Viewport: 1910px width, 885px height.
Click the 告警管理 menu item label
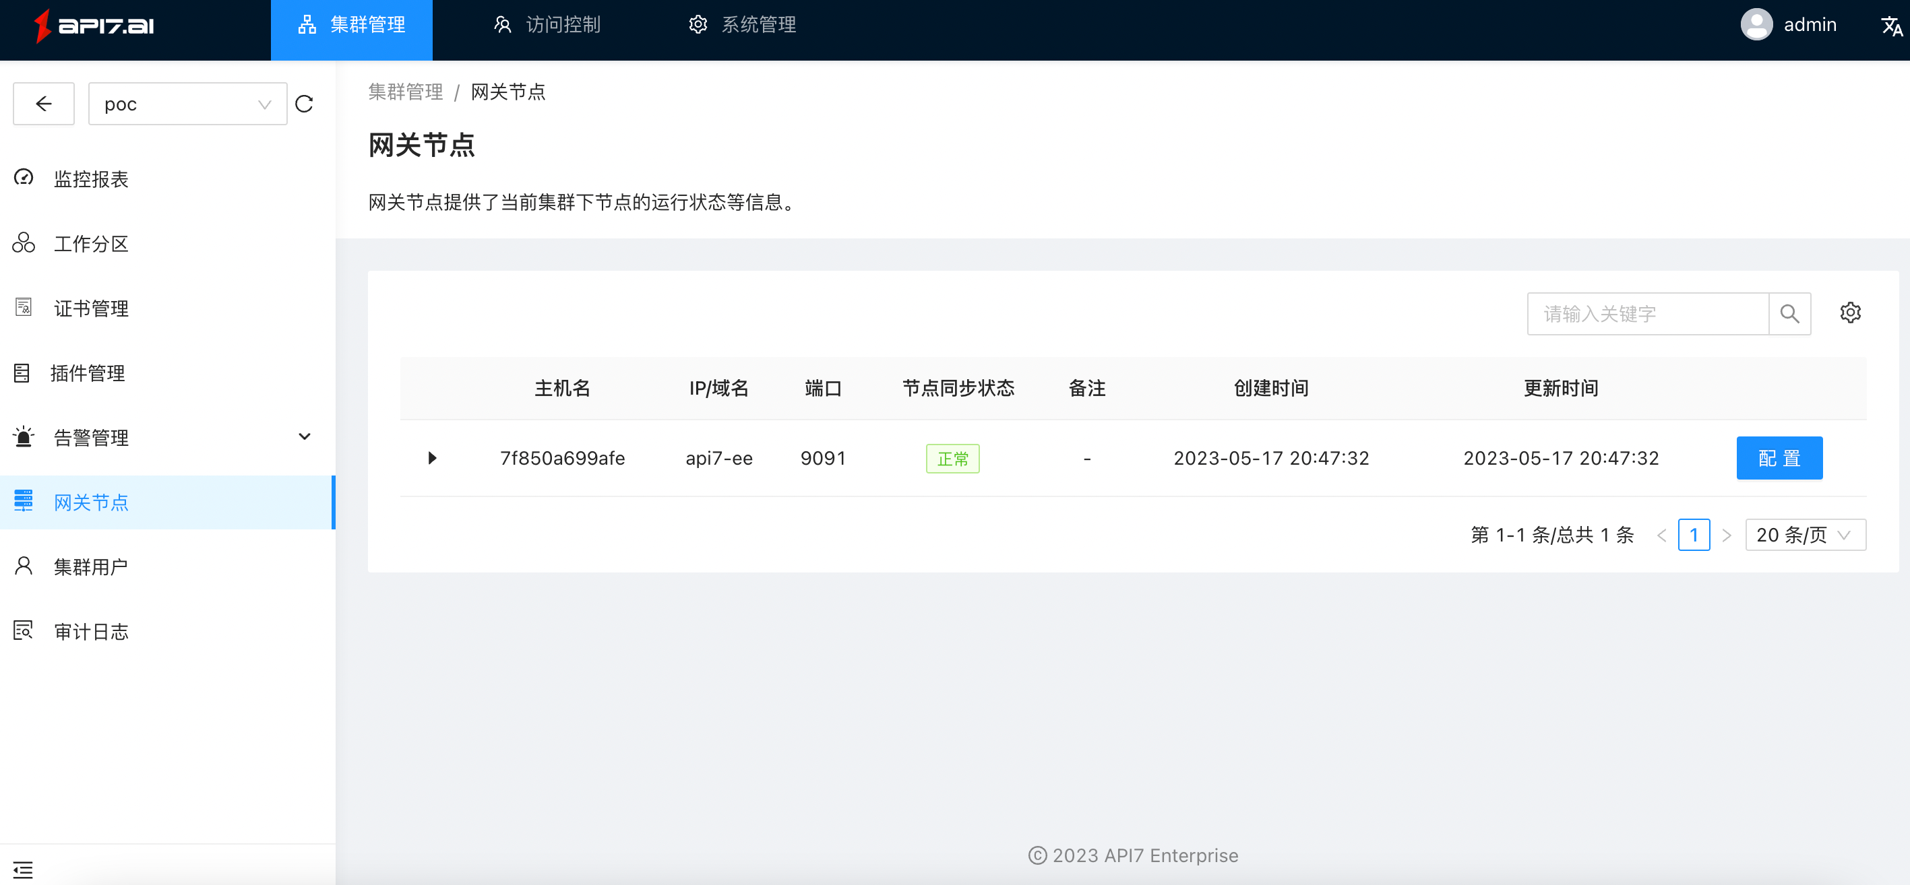91,437
